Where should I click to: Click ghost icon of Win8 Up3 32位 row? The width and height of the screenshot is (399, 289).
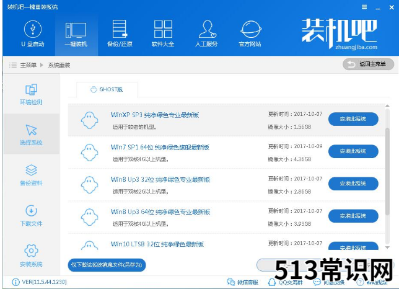click(89, 185)
